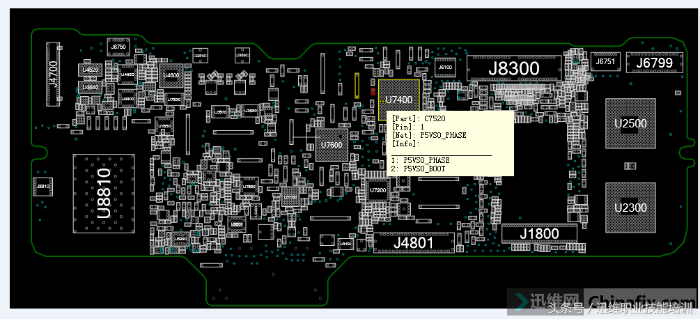This screenshot has width=700, height=319.
Task: Click the '[Part]: C7520' tooltip line
Action: (419, 118)
